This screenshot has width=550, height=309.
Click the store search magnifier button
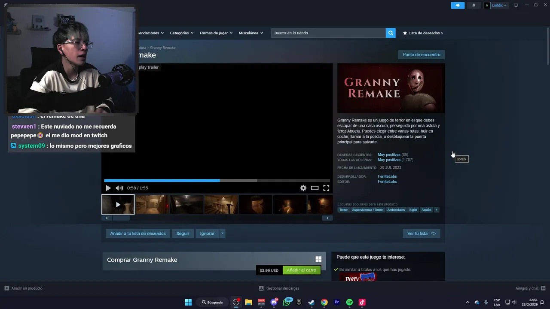(391, 33)
